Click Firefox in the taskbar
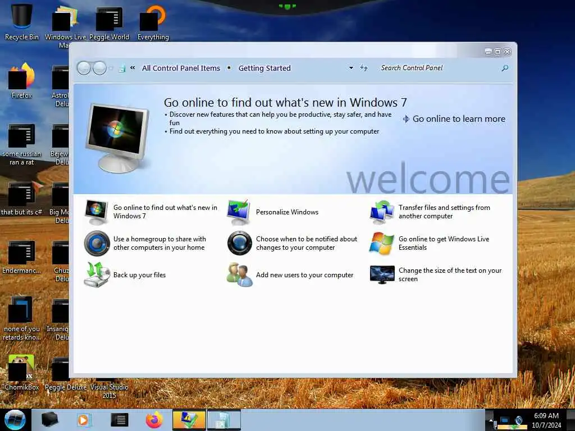575x431 pixels. tap(154, 420)
